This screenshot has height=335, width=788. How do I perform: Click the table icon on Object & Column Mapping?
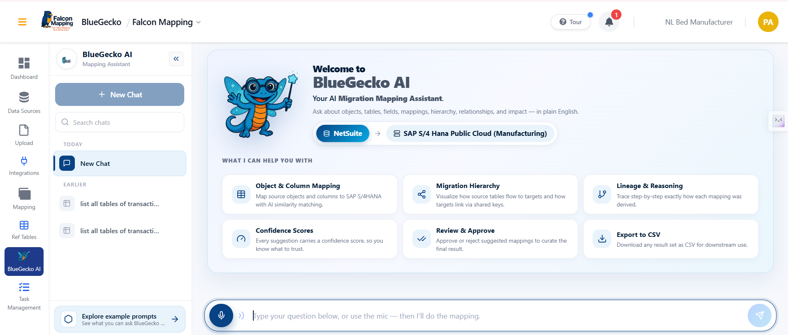[x=241, y=195]
